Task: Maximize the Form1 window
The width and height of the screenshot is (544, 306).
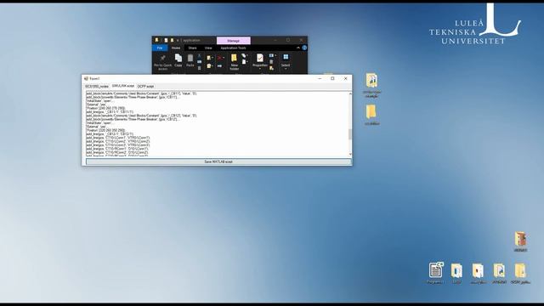Action: (x=332, y=78)
